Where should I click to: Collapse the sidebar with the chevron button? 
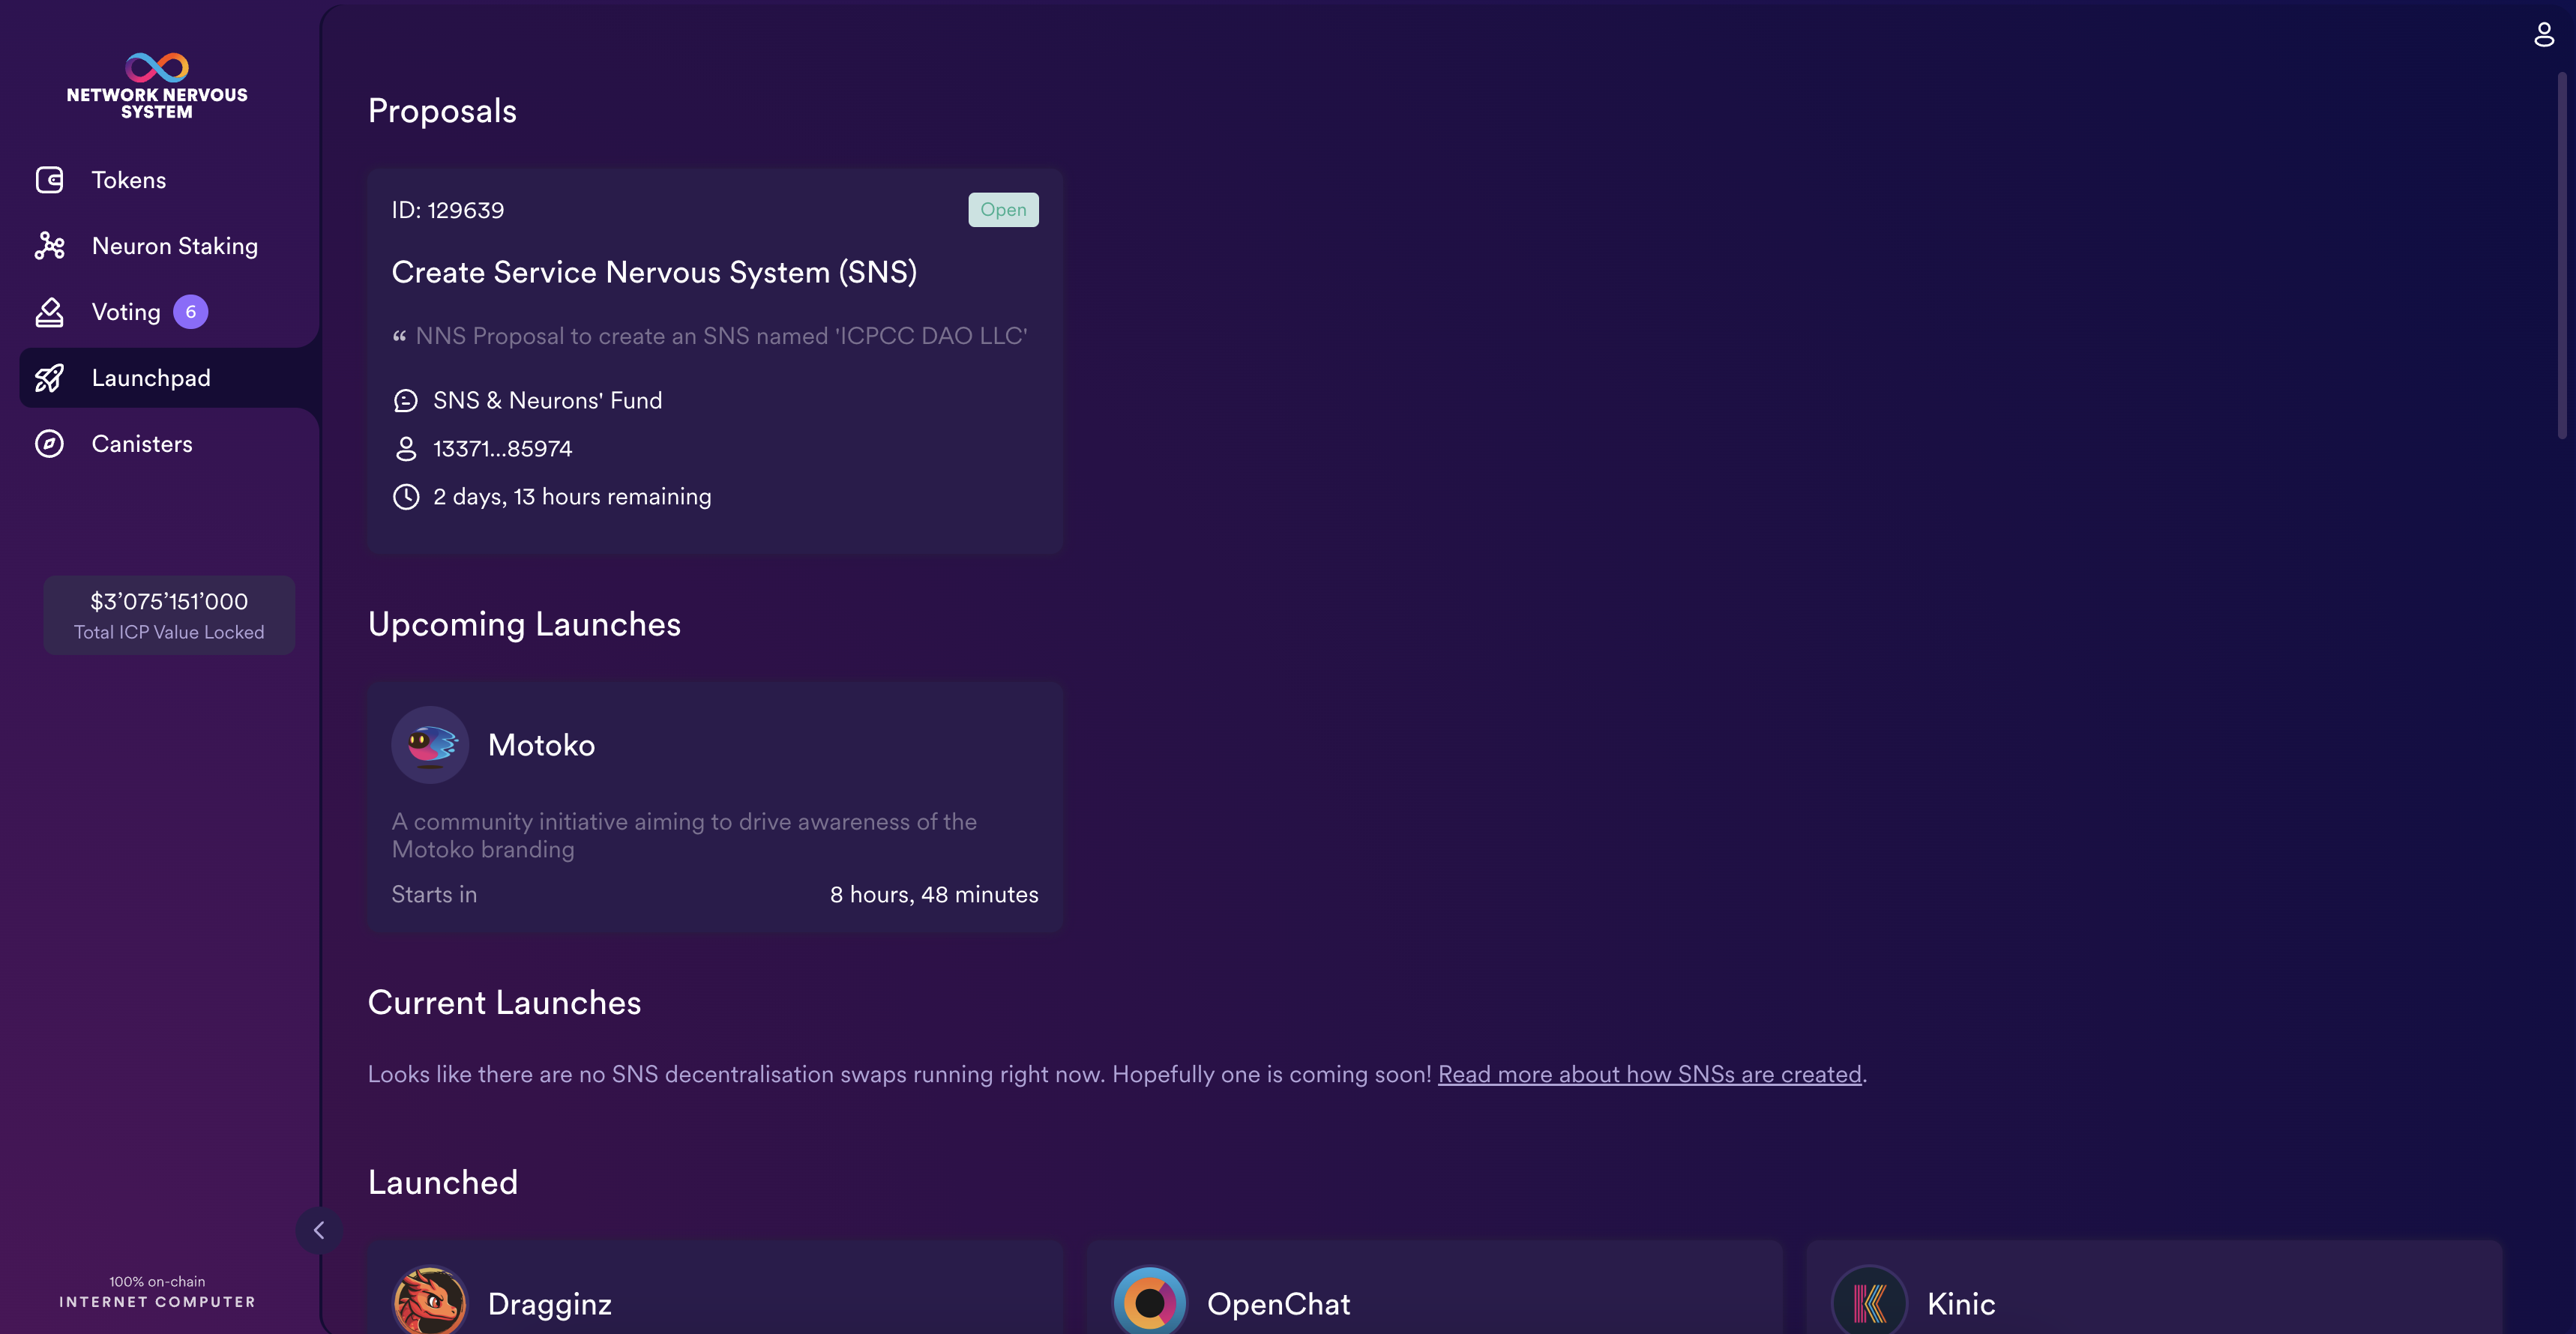coord(319,1230)
